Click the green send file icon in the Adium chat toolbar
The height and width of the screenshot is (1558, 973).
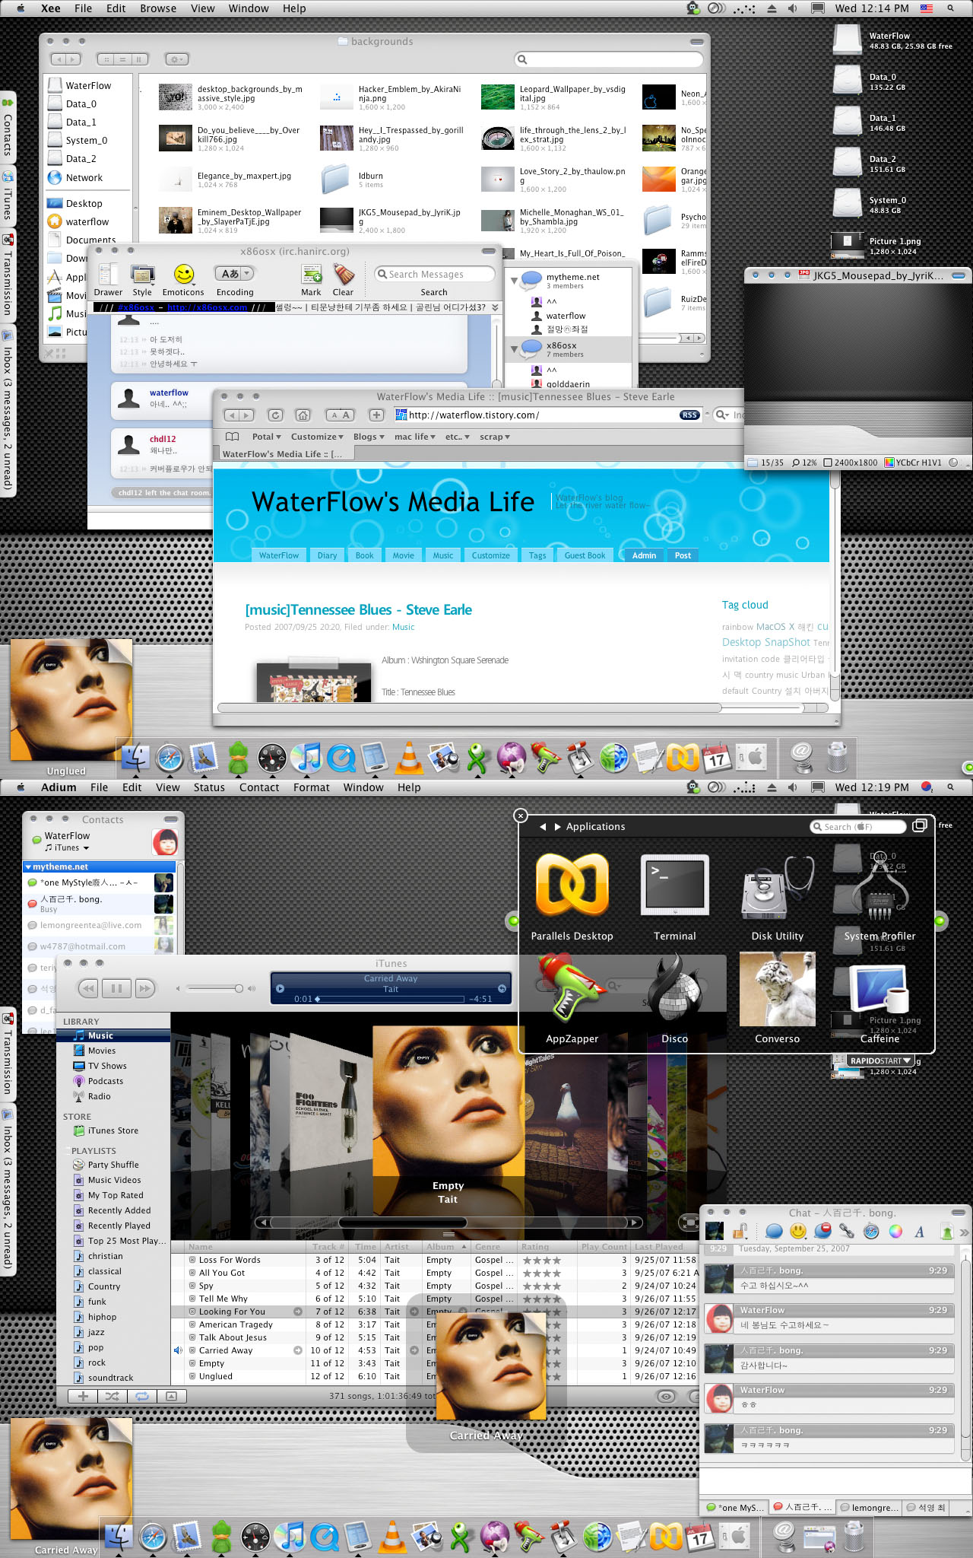[x=946, y=1232]
